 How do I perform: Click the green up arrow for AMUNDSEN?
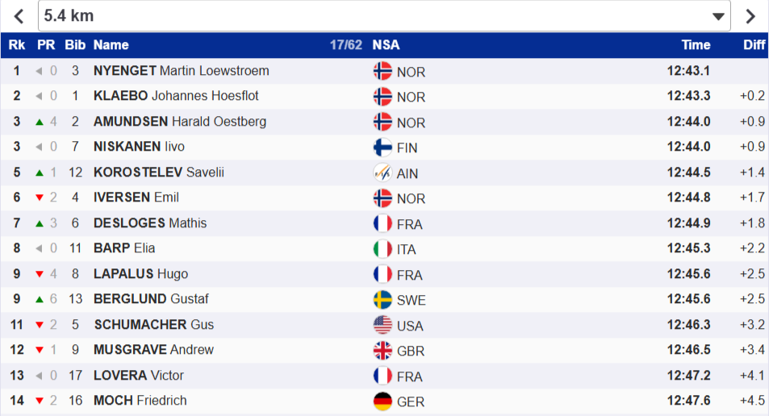point(39,122)
